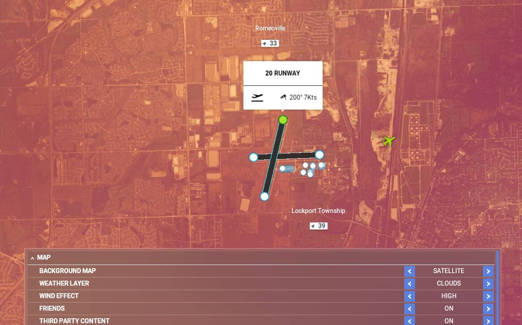
Task: Click the HIGH wind effect value
Action: tap(449, 296)
